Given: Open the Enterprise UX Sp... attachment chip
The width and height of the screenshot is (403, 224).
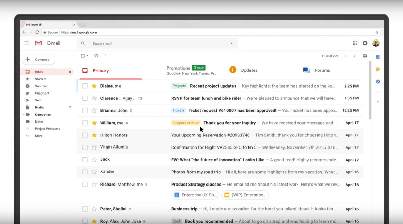Looking at the screenshot, I should (x=195, y=195).
